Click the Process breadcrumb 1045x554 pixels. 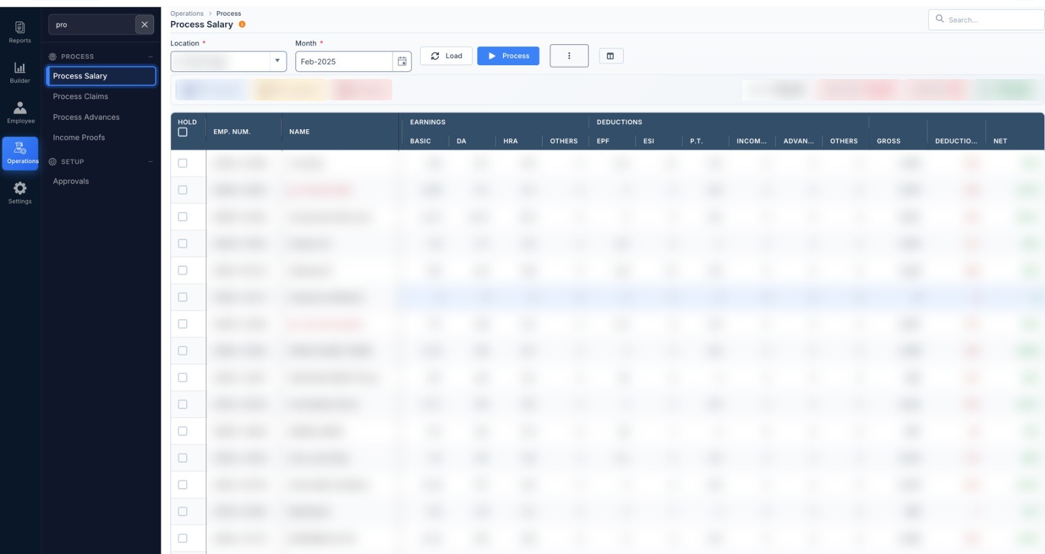[x=229, y=14]
